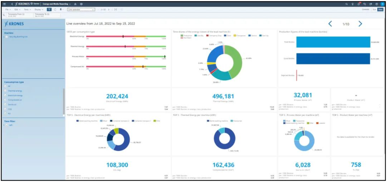Open notifications bell with red badge
Screen dimensions: 387x182
[x=359, y=4]
